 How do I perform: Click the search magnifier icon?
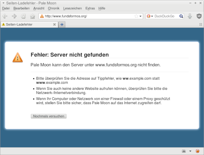(181, 16)
